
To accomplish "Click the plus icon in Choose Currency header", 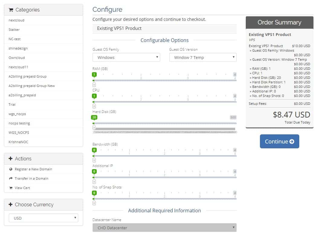I will pyautogui.click(x=11, y=204).
